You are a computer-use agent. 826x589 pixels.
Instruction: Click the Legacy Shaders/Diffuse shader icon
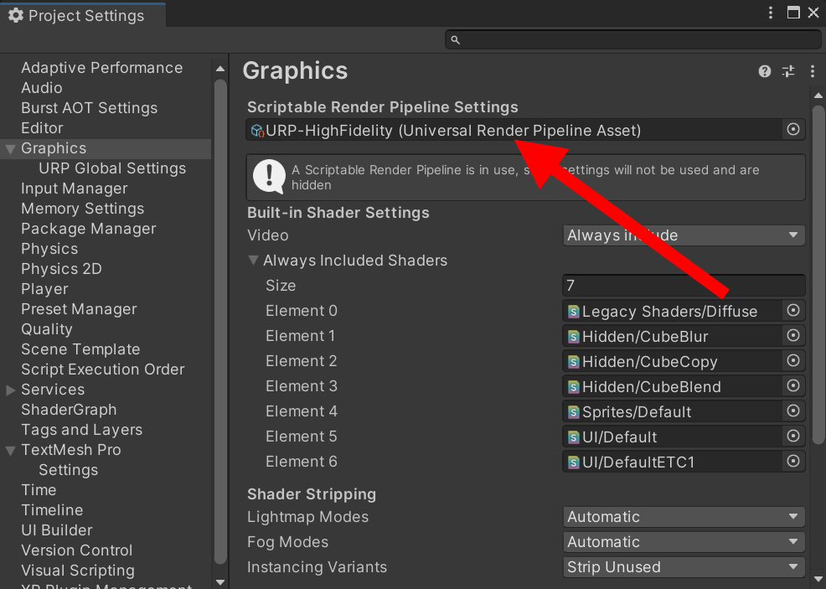pyautogui.click(x=574, y=312)
